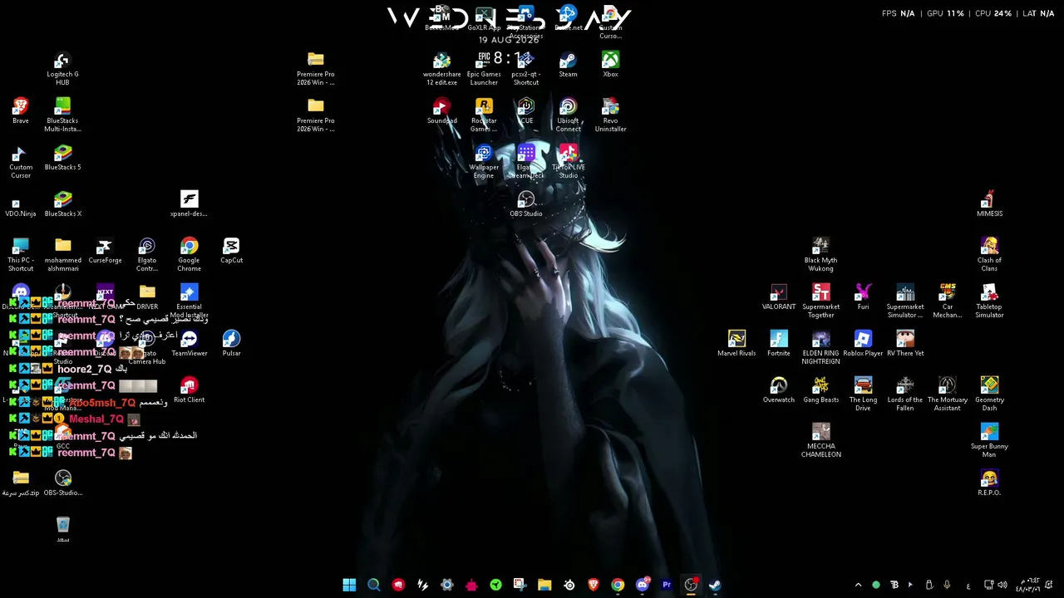Select the Roblox Player shortcut

[863, 344]
